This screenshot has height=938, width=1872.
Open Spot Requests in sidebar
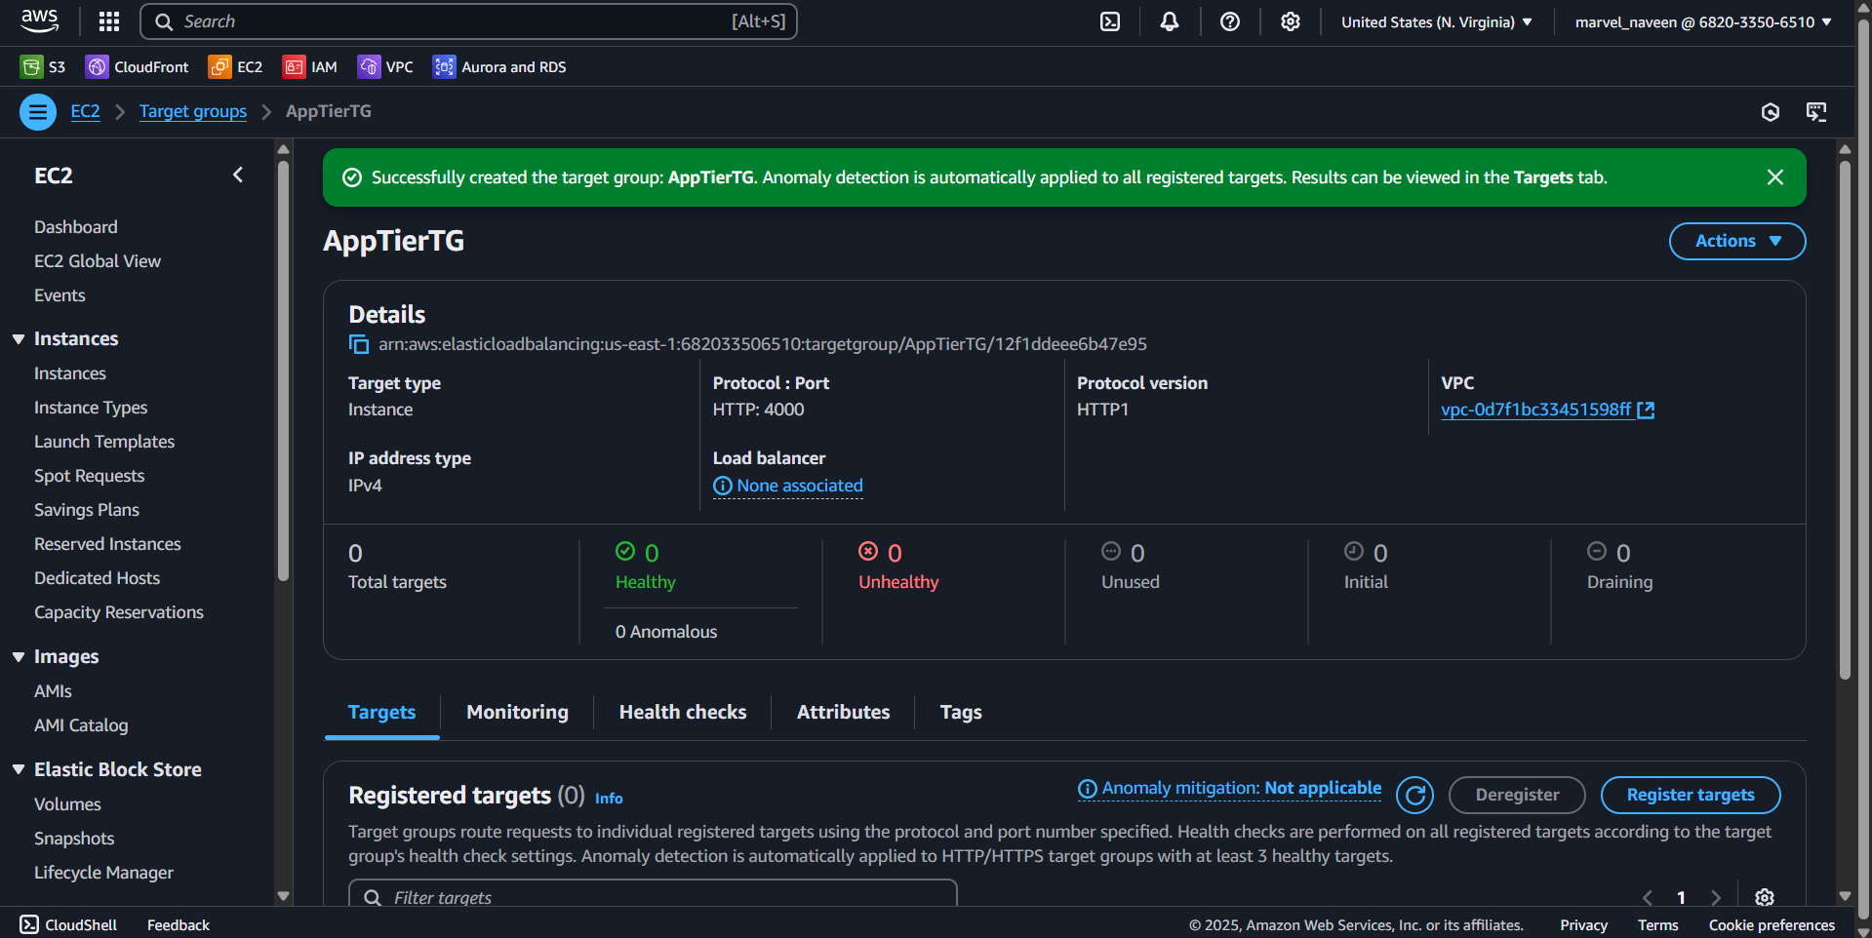coord(89,476)
